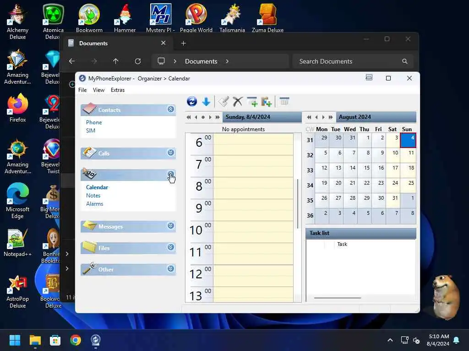Viewport: 469px width, 351px height.
Task: Open the View menu
Action: pyautogui.click(x=98, y=90)
